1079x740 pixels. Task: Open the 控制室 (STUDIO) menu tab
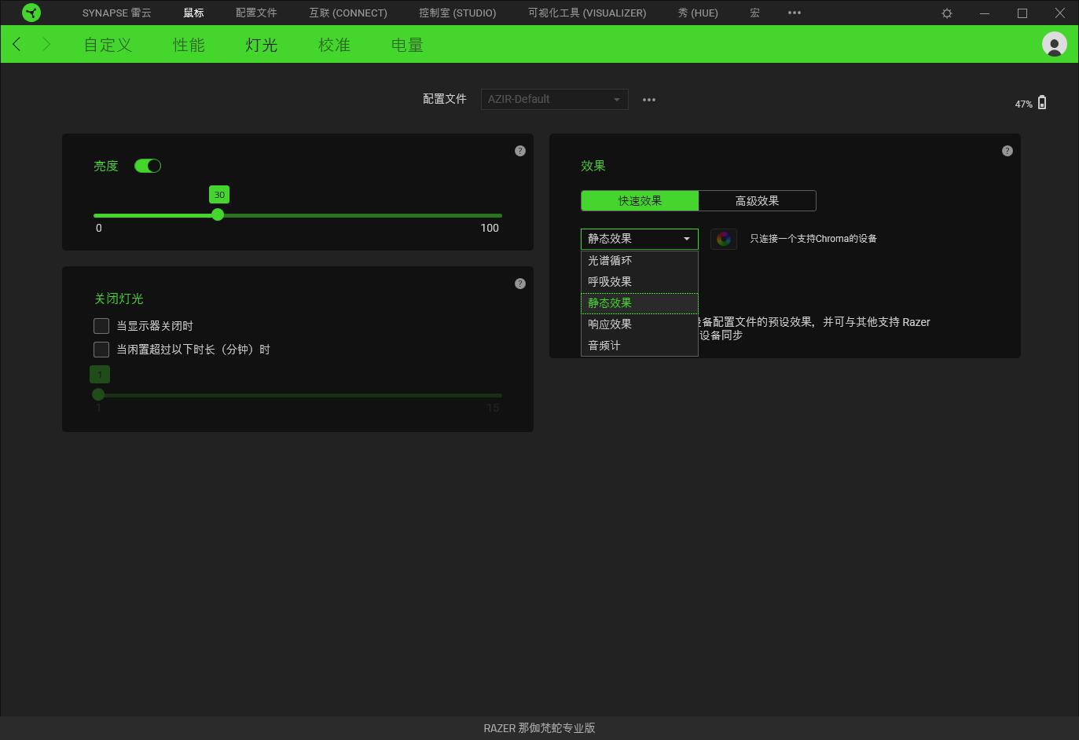(457, 13)
